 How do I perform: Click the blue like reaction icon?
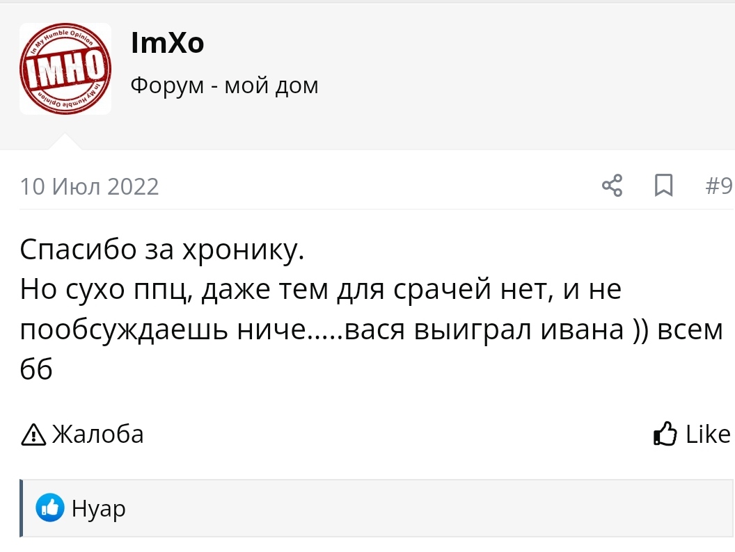point(50,508)
